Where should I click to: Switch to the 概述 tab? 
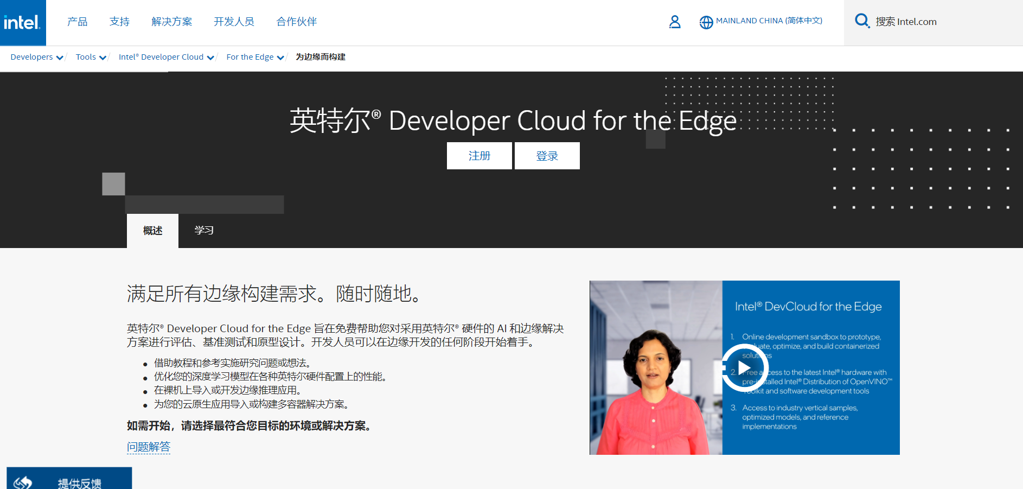(152, 231)
